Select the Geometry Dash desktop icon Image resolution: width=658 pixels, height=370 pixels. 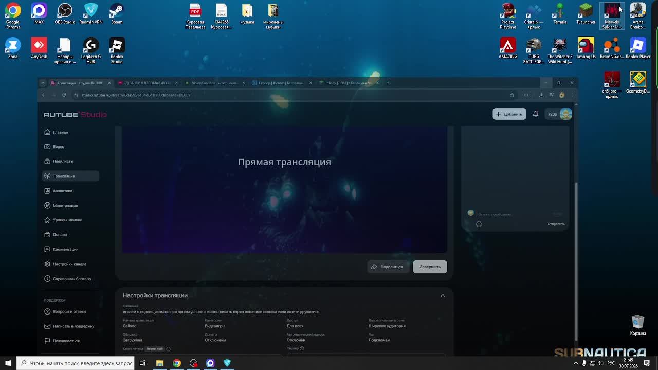coord(638,83)
